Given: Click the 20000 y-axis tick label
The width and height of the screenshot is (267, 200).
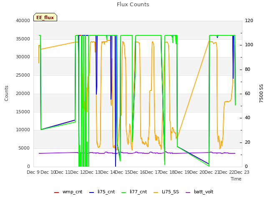Looking at the screenshot, I should pos(23,93).
